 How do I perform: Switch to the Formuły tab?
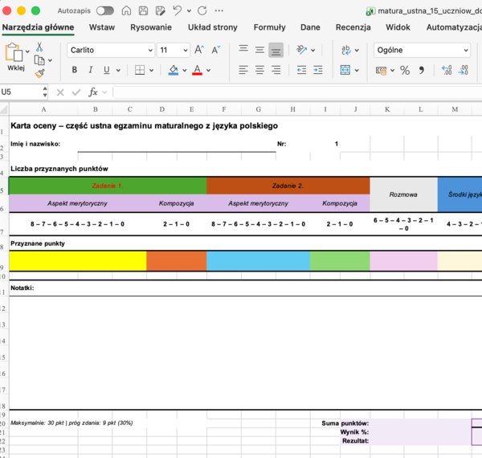[x=270, y=27]
